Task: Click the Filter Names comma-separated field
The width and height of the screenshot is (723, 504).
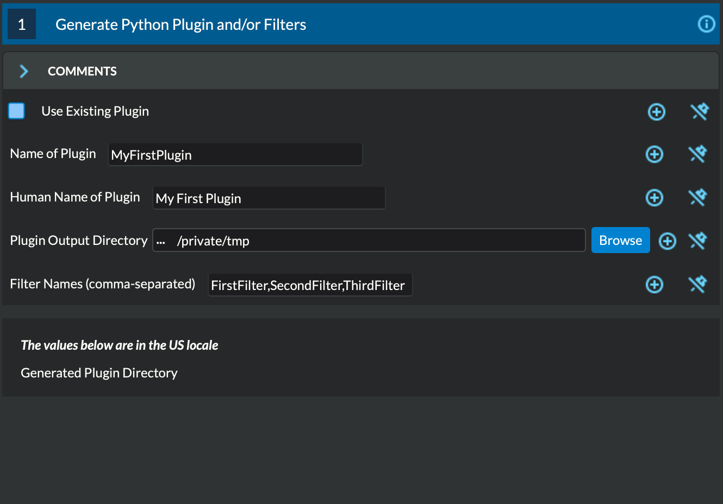Action: (310, 285)
